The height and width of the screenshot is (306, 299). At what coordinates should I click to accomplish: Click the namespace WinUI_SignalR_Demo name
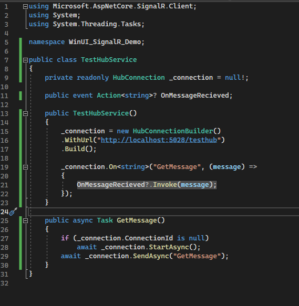pos(105,42)
